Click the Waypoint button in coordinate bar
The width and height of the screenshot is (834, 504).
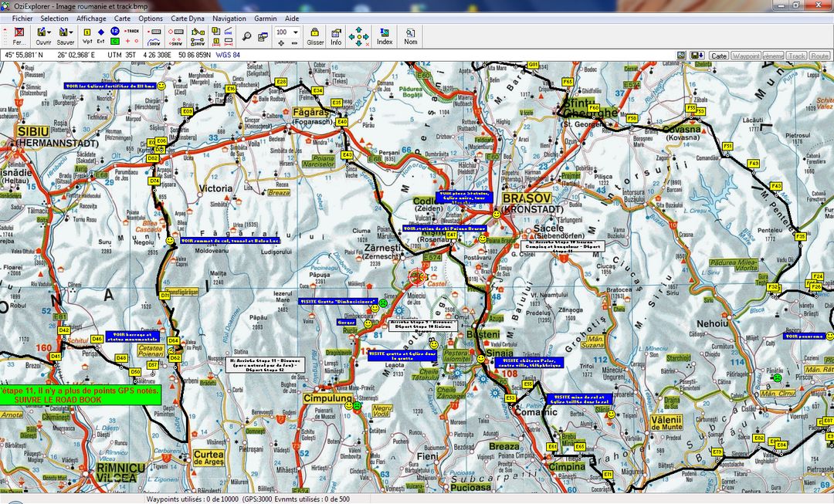point(746,56)
